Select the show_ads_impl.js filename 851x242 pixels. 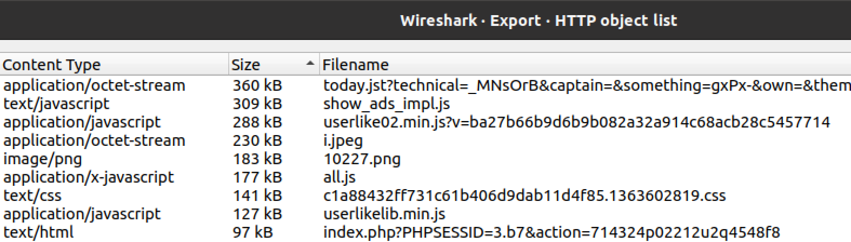tap(387, 104)
